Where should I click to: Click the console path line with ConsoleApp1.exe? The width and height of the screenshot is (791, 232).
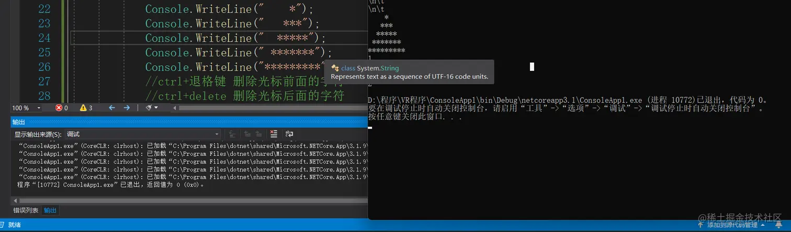tap(568, 100)
